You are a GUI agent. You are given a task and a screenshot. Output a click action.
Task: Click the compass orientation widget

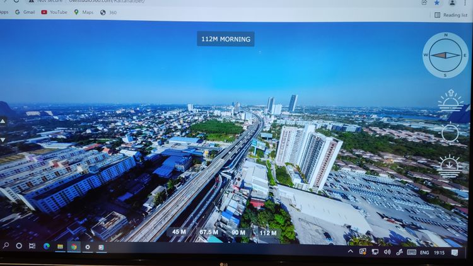[x=445, y=55]
